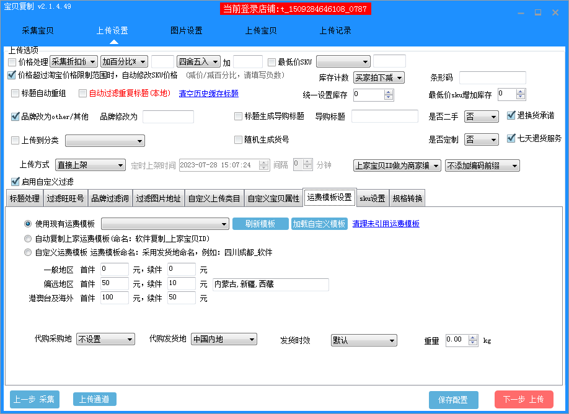Toggle the 品牌改为other/其他 option
Screen dimensions: 569x414
point(14,117)
